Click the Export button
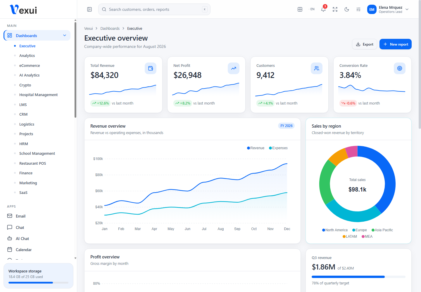Screen dimensions: 421x292 click(x=365, y=44)
